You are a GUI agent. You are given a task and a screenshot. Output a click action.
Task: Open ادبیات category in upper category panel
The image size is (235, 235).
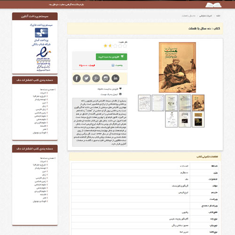point(43,93)
